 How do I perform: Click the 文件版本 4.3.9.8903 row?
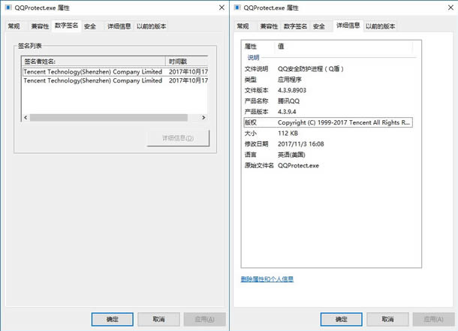pos(327,90)
